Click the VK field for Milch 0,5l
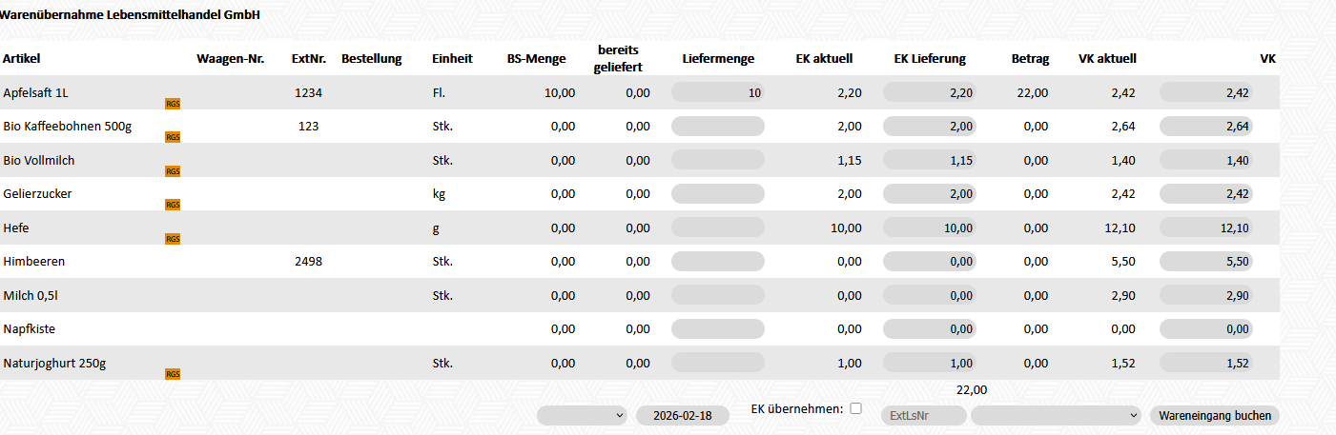 tap(1206, 295)
